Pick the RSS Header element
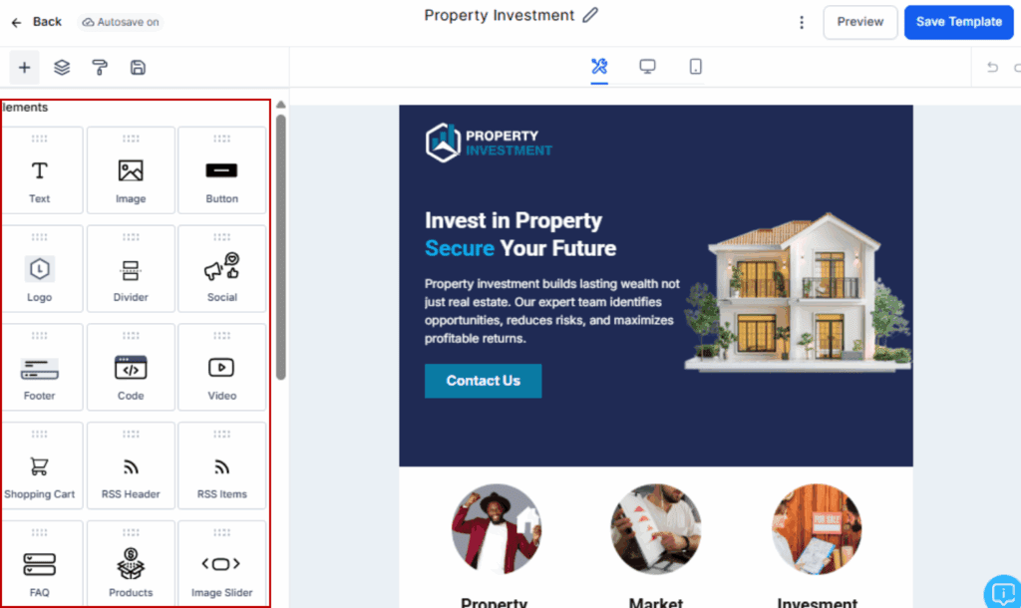Image resolution: width=1021 pixels, height=608 pixels. [x=131, y=466]
